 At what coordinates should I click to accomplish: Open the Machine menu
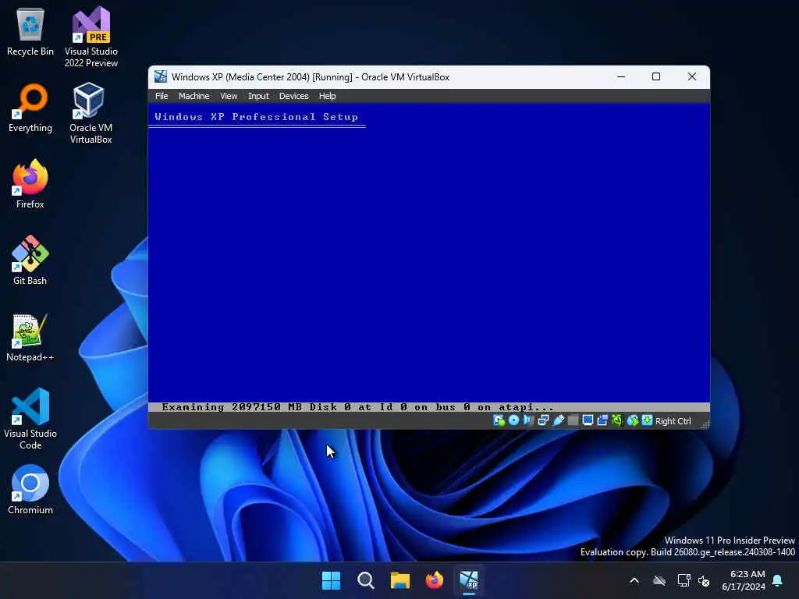pyautogui.click(x=194, y=96)
